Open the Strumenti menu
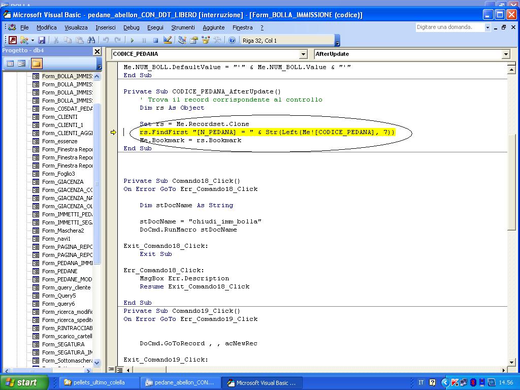 (183, 27)
